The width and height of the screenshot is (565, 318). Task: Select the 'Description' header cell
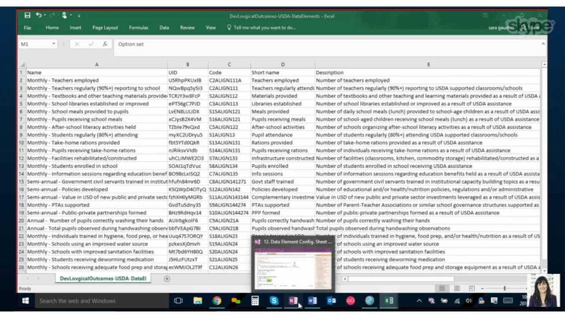[428, 72]
